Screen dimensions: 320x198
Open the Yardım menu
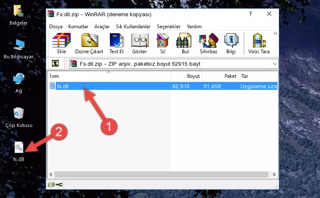tap(194, 27)
